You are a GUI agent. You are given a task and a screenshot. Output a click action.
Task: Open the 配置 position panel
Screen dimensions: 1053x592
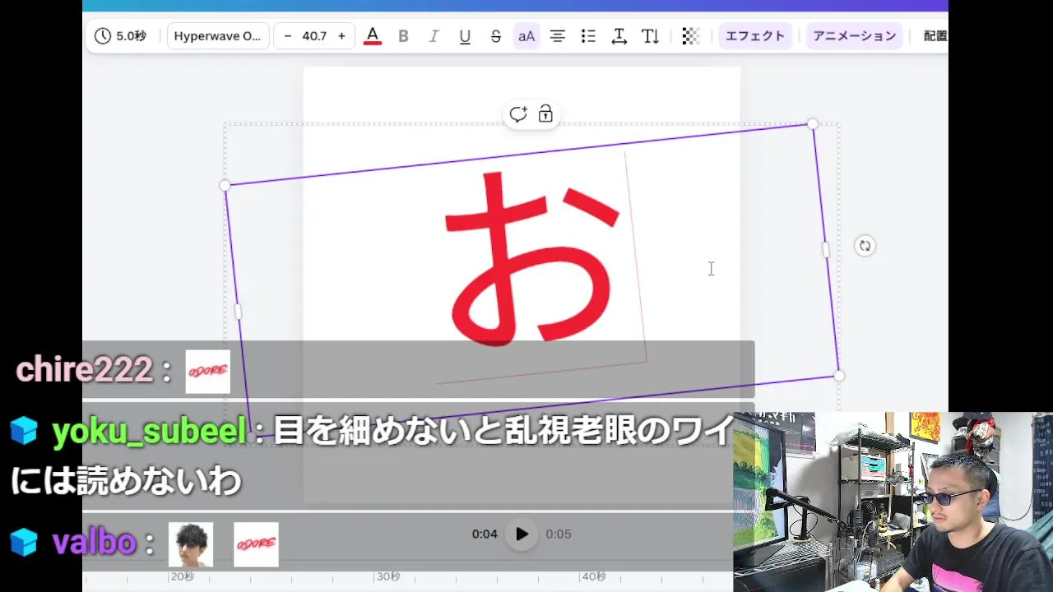(x=935, y=36)
